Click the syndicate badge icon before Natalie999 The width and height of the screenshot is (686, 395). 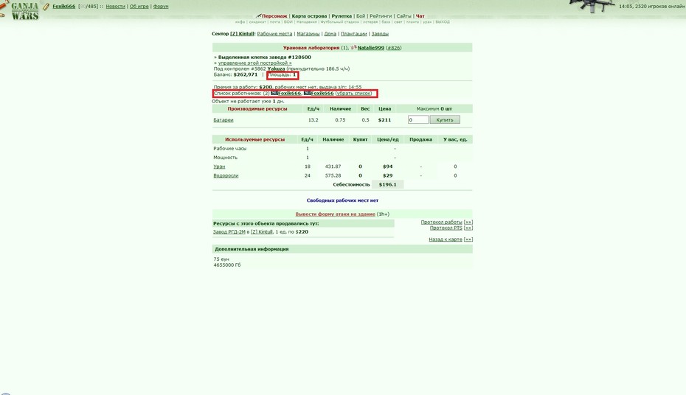tap(353, 48)
